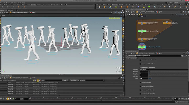Open the File menu
The height and width of the screenshot is (105, 189).
click(x=1, y=3)
